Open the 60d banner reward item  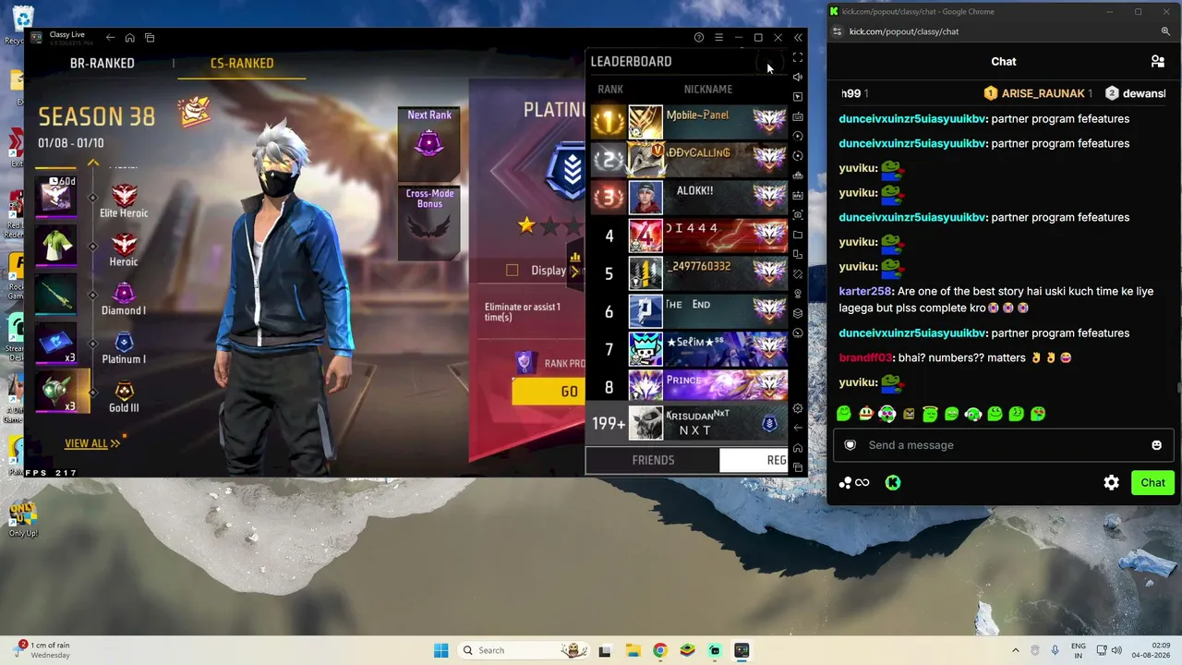[x=57, y=197]
